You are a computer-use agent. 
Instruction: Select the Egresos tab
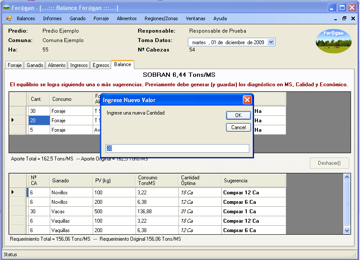point(100,65)
